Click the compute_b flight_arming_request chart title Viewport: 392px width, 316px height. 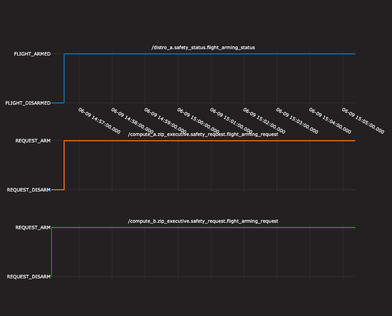(203, 221)
